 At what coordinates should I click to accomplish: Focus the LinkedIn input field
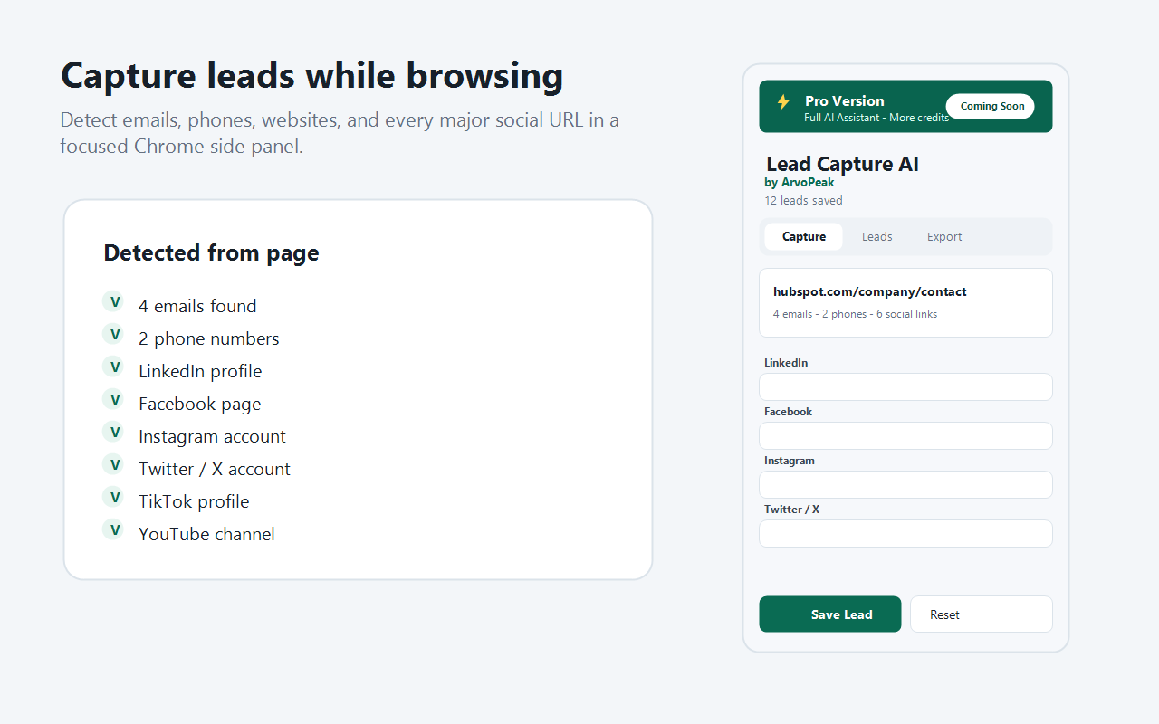pyautogui.click(x=905, y=387)
